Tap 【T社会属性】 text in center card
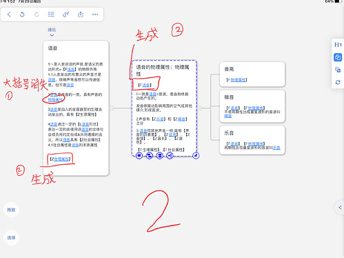 (174, 150)
